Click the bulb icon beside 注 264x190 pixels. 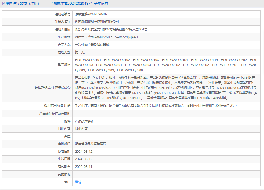click(66, 182)
